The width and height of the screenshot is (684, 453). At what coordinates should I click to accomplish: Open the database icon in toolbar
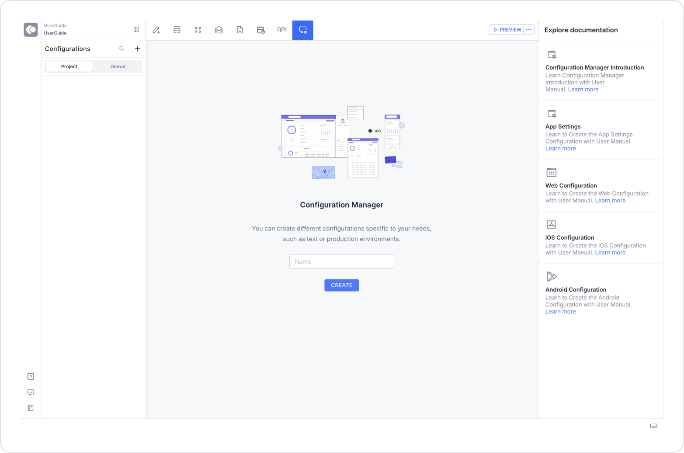click(177, 30)
